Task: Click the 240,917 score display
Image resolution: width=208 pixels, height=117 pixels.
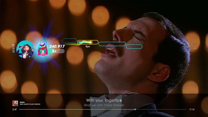Action: (x=57, y=46)
